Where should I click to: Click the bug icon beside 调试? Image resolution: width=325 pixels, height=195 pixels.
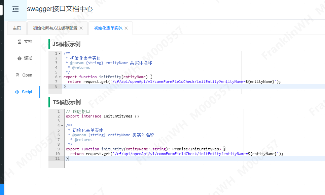(20, 58)
